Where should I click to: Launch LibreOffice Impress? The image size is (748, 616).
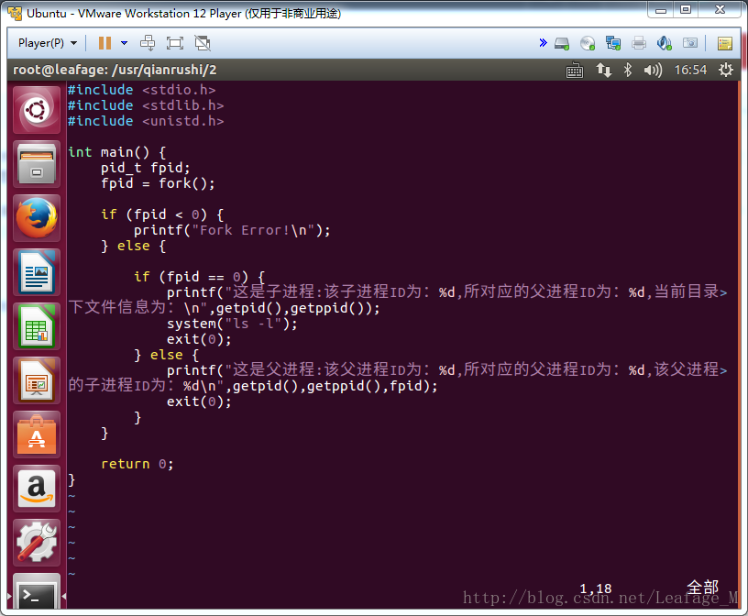37,380
